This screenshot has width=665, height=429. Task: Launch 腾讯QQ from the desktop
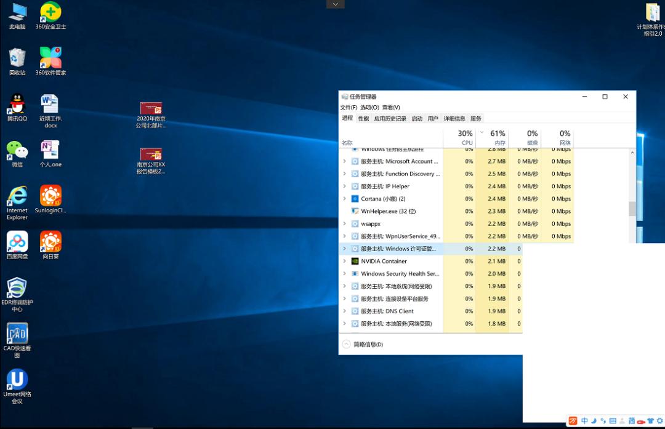coord(17,105)
